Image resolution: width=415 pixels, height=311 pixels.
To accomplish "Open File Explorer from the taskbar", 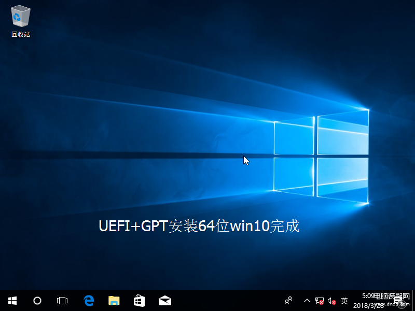I will 114,301.
